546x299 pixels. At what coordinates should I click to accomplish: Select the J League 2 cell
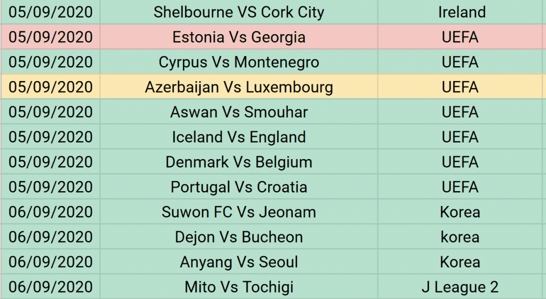tap(460, 287)
